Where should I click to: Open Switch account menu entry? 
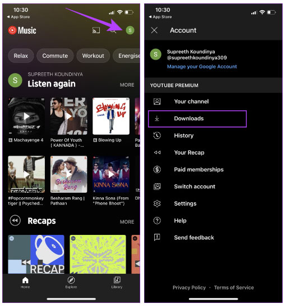click(213, 187)
